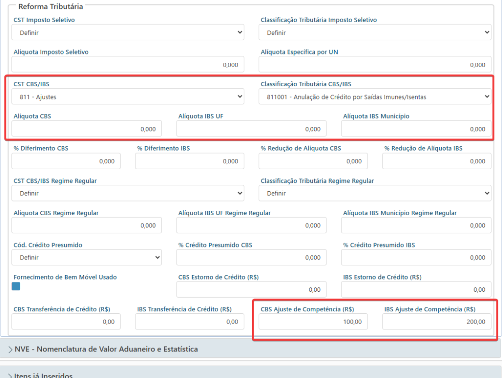Click the Alíquota Imposto Seletivo field
502x378 pixels.
(x=128, y=65)
